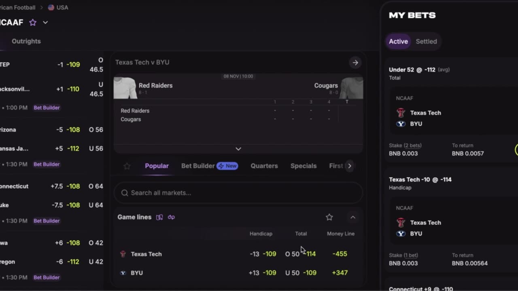Select -1 -109 handicap odds in sidebar
Screen dimensions: 518x291
click(x=68, y=65)
